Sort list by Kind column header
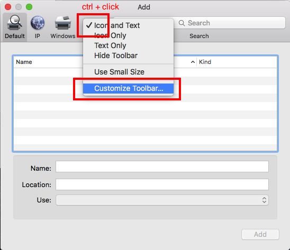Screen dimensions: 290x250 pos(205,62)
